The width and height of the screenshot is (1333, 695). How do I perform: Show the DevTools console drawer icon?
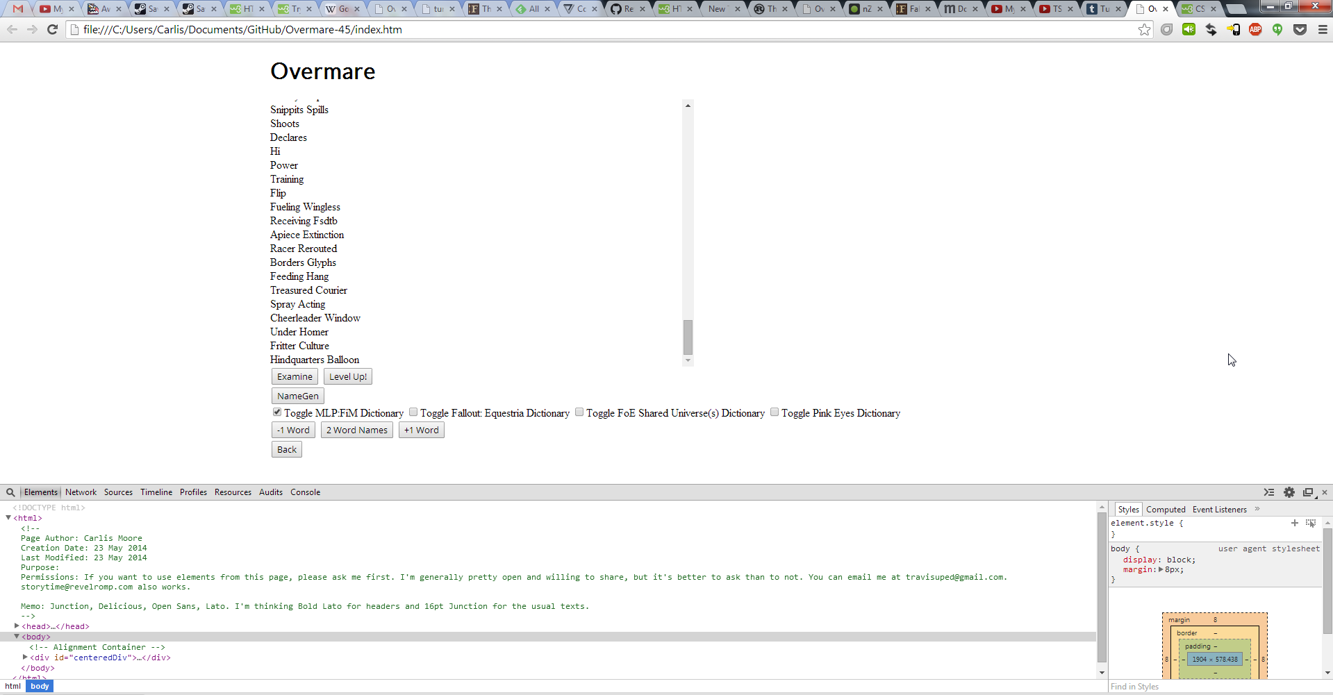coord(1269,492)
